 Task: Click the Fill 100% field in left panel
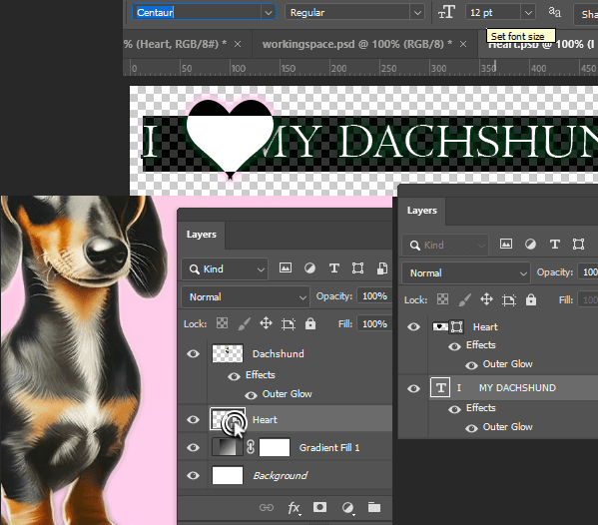tap(374, 323)
